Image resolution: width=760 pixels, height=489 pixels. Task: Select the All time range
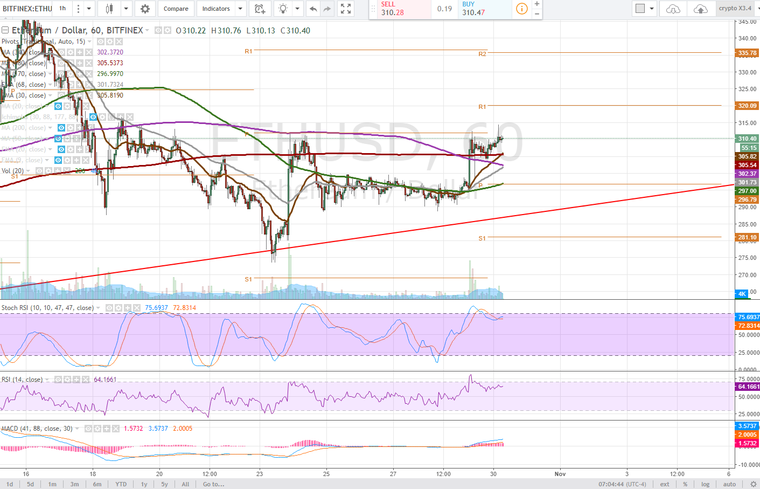pyautogui.click(x=185, y=484)
